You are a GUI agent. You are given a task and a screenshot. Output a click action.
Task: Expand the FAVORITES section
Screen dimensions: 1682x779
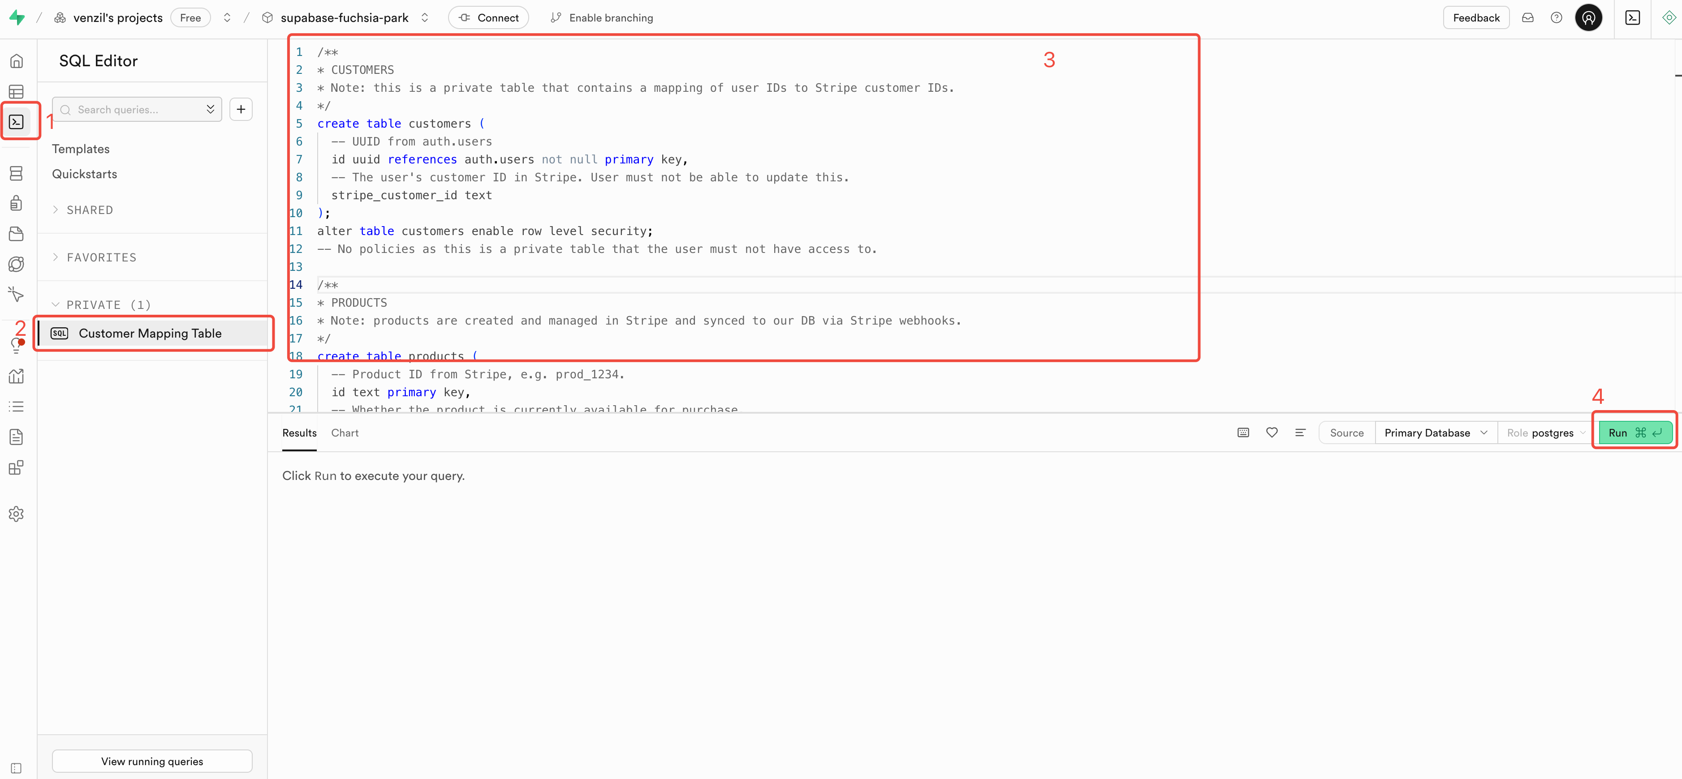(x=101, y=258)
